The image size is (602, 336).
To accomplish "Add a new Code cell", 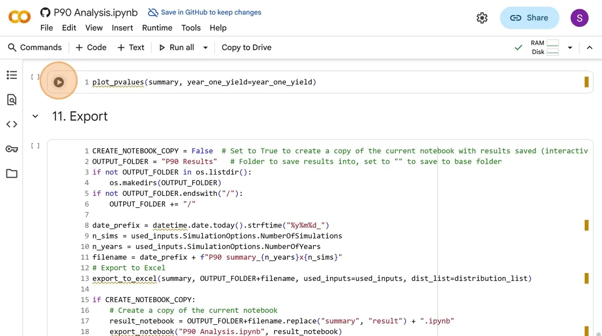I will click(x=91, y=48).
